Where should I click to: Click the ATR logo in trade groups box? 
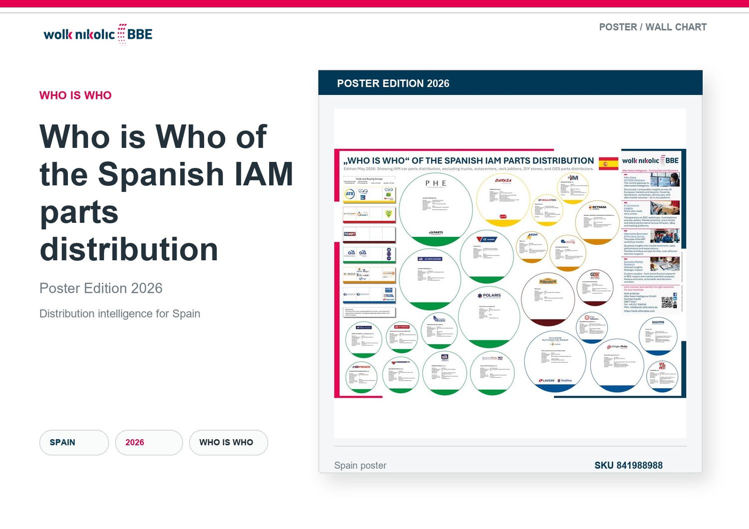(350, 194)
